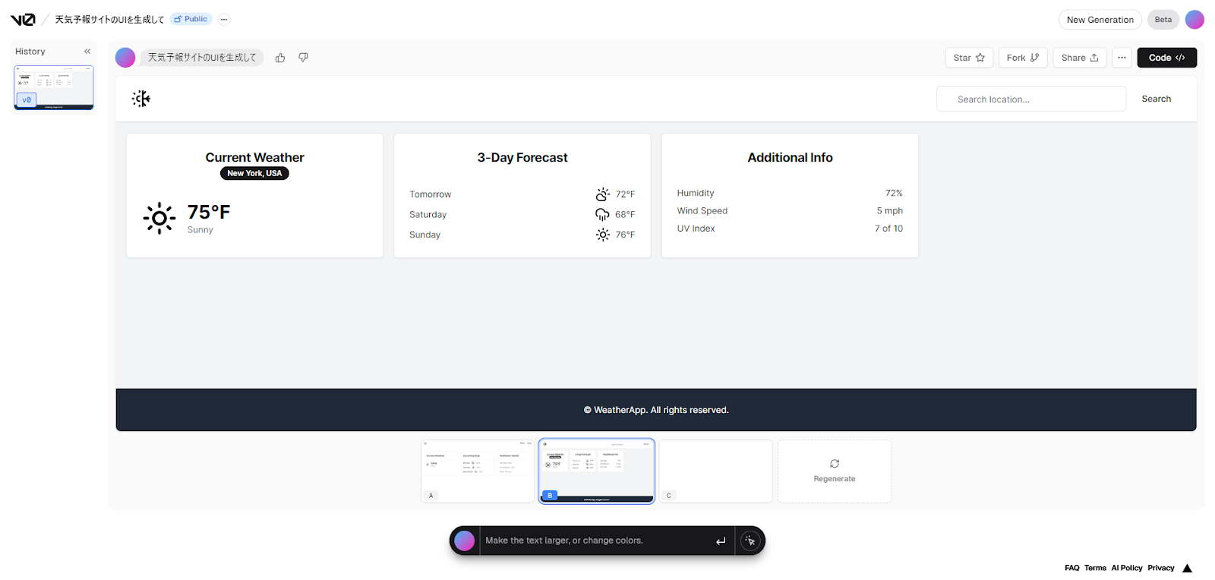Open the more options menu beside Share
Image resolution: width=1215 pixels, height=580 pixels.
pyautogui.click(x=1122, y=58)
